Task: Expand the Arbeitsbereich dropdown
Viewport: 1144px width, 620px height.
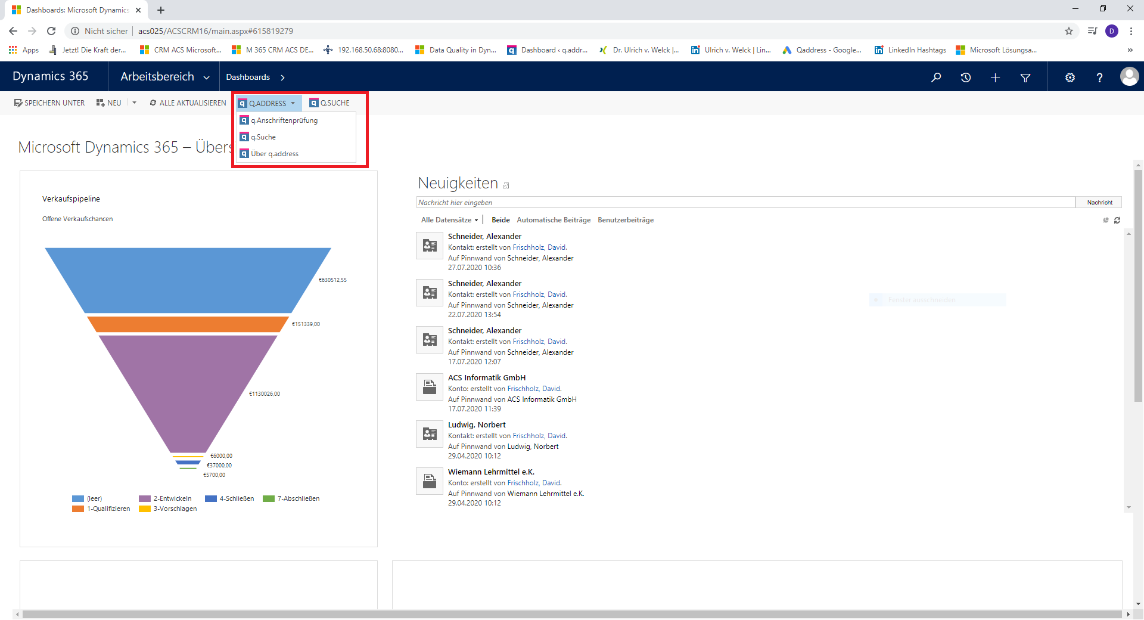Action: [x=206, y=77]
